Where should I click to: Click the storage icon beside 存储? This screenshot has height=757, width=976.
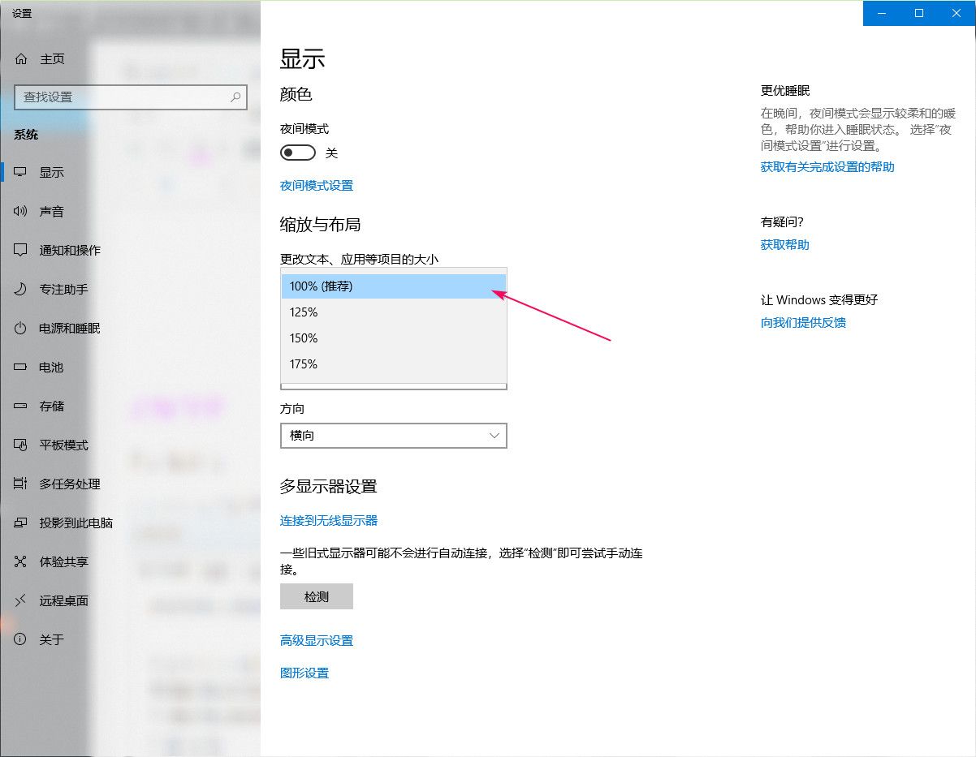pyautogui.click(x=20, y=406)
